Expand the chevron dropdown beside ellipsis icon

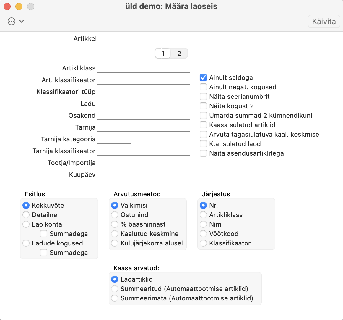[x=22, y=21]
